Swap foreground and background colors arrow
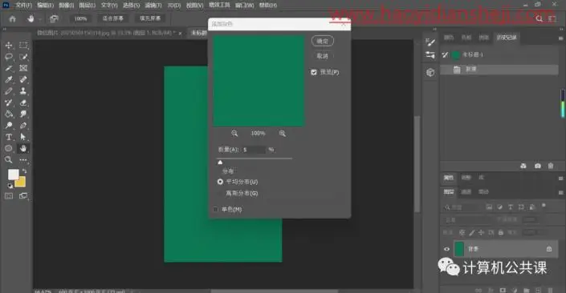The height and width of the screenshot is (293, 566). point(25,171)
